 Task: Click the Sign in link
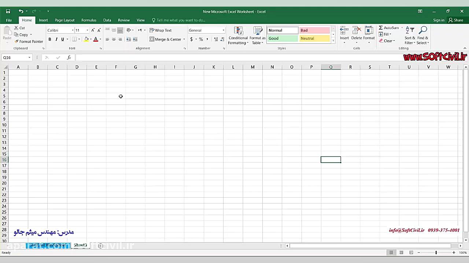tap(439, 20)
